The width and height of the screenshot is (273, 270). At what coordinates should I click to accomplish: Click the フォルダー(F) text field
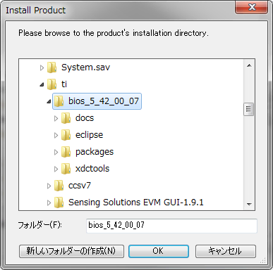171,226
